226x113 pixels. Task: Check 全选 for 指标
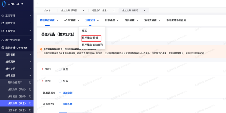60,81
